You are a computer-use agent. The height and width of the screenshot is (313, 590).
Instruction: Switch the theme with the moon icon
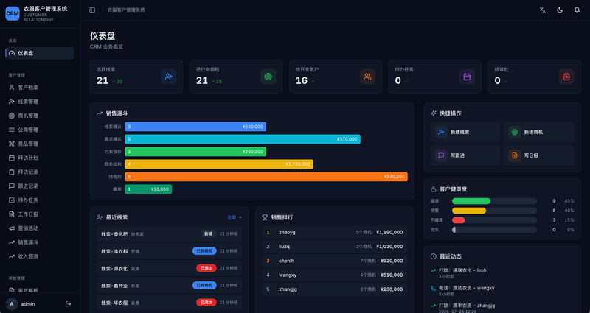pyautogui.click(x=560, y=10)
